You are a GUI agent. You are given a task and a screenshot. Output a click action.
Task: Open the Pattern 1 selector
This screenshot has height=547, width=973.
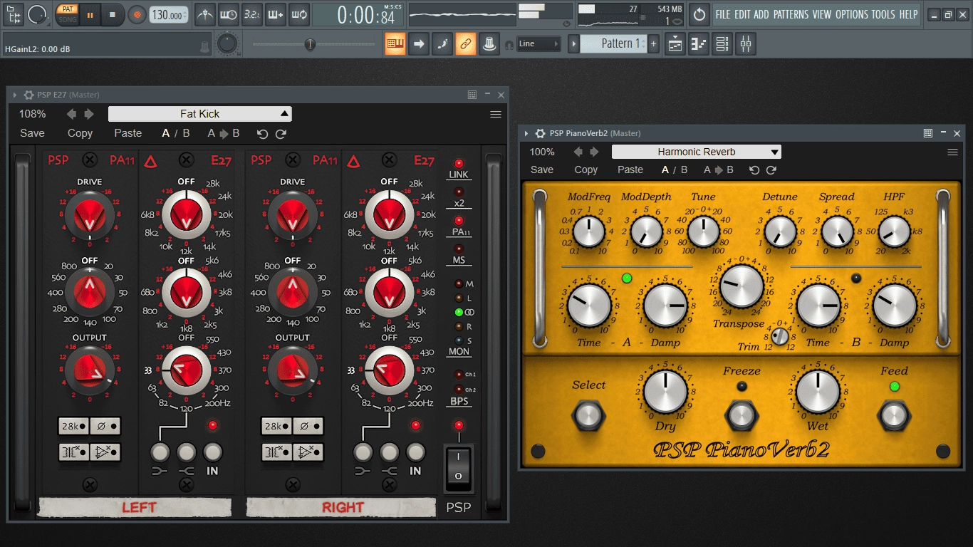click(x=615, y=44)
